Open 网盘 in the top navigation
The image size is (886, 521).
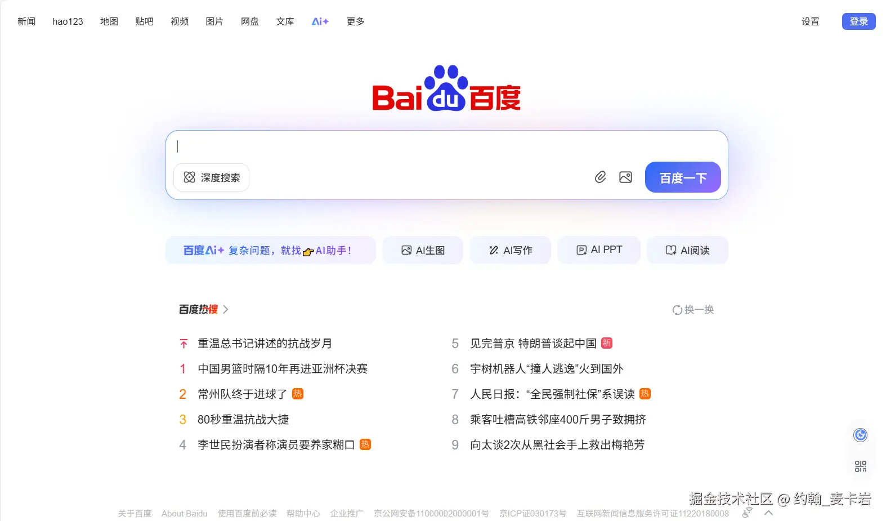coord(250,21)
